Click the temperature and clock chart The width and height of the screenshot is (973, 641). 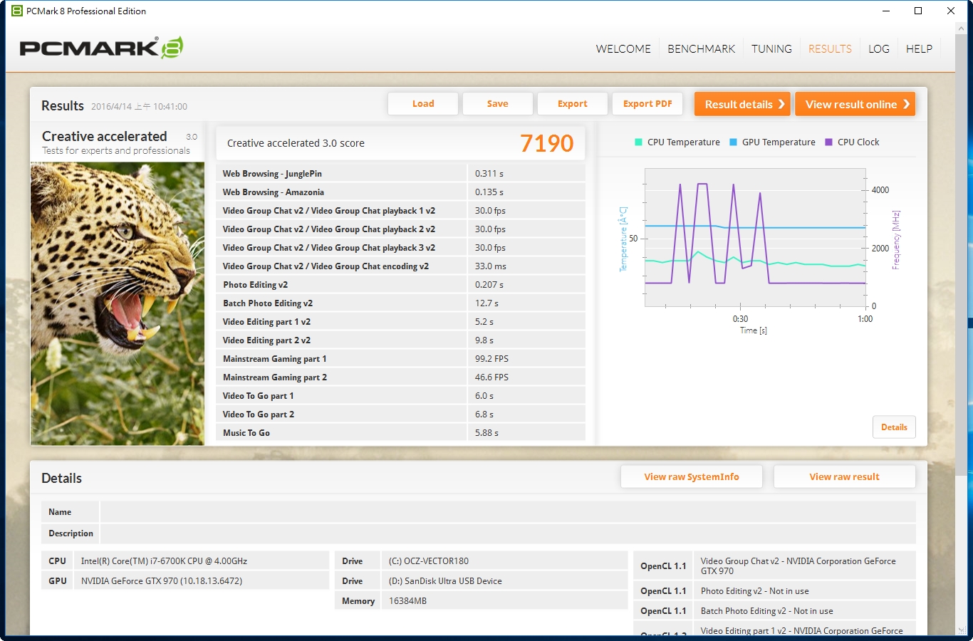point(755,237)
